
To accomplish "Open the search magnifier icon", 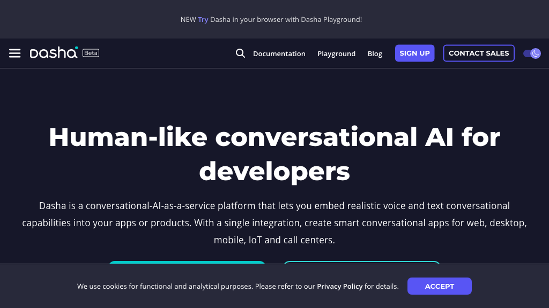I will tap(240, 53).
